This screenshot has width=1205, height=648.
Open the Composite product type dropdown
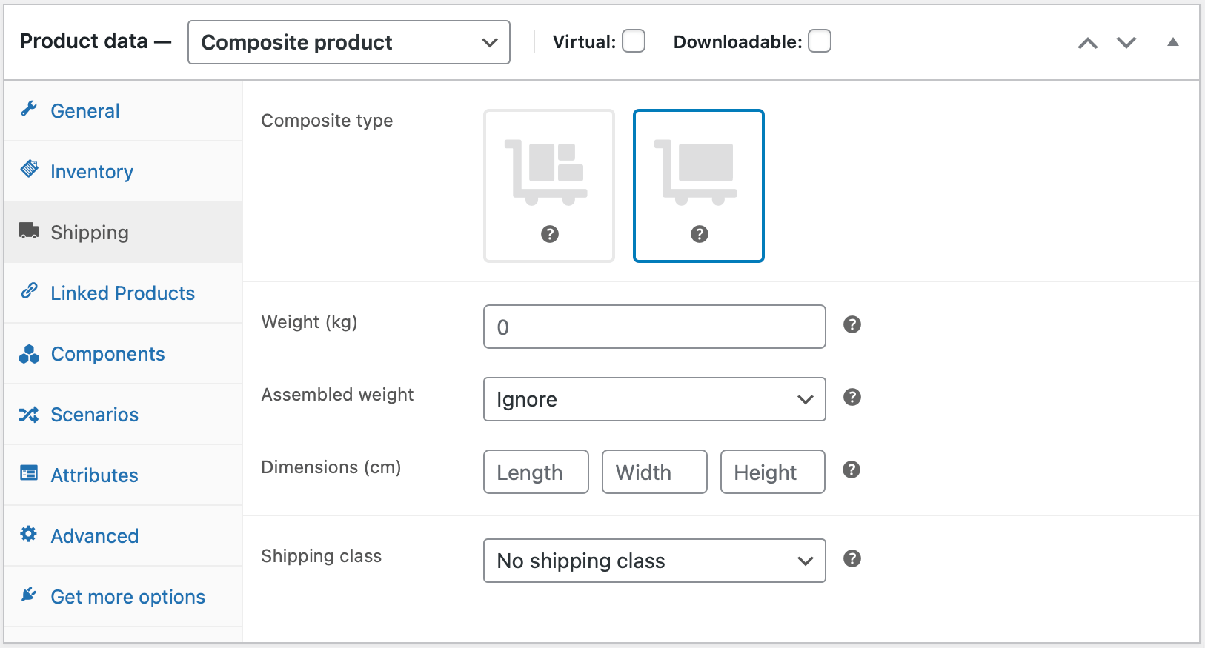(348, 42)
